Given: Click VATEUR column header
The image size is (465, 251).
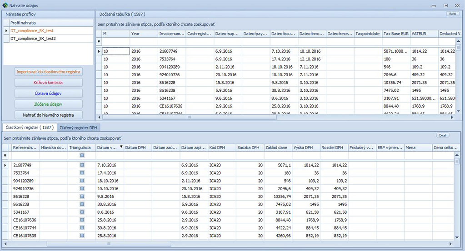Looking at the screenshot, I should [x=424, y=34].
